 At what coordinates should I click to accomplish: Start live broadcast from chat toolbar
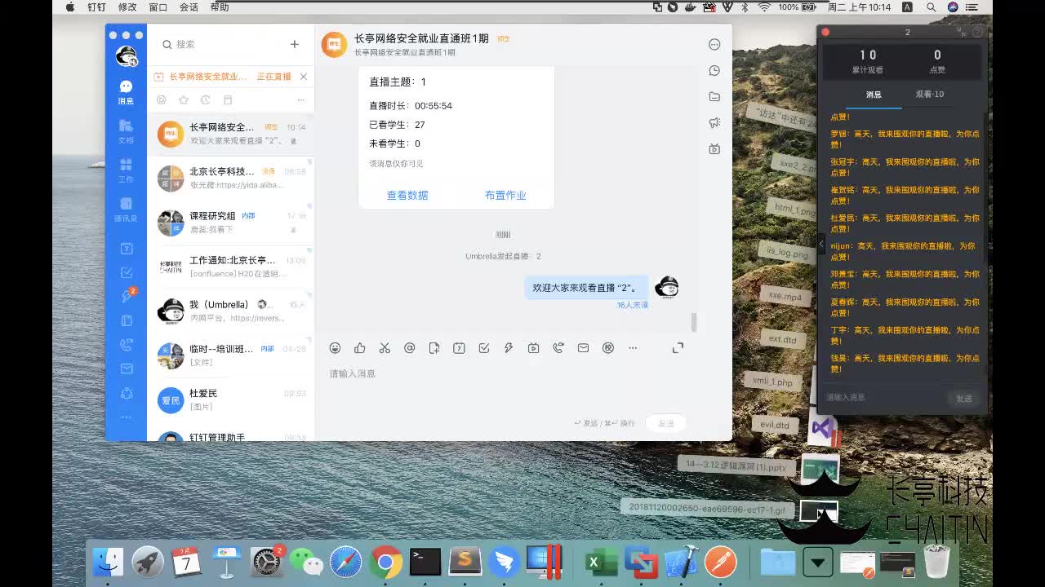coord(533,348)
